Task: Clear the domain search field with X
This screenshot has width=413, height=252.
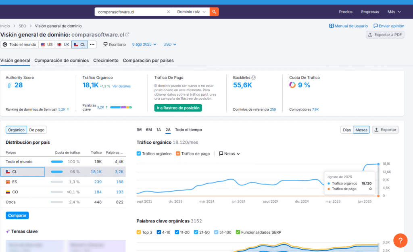Action: click(168, 12)
